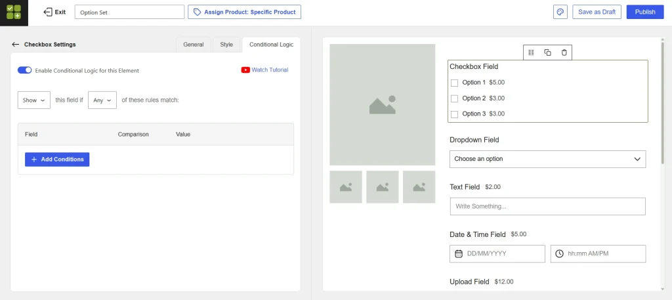Image resolution: width=672 pixels, height=300 pixels.
Task: Click the Upload Field label
Action: [469, 282]
